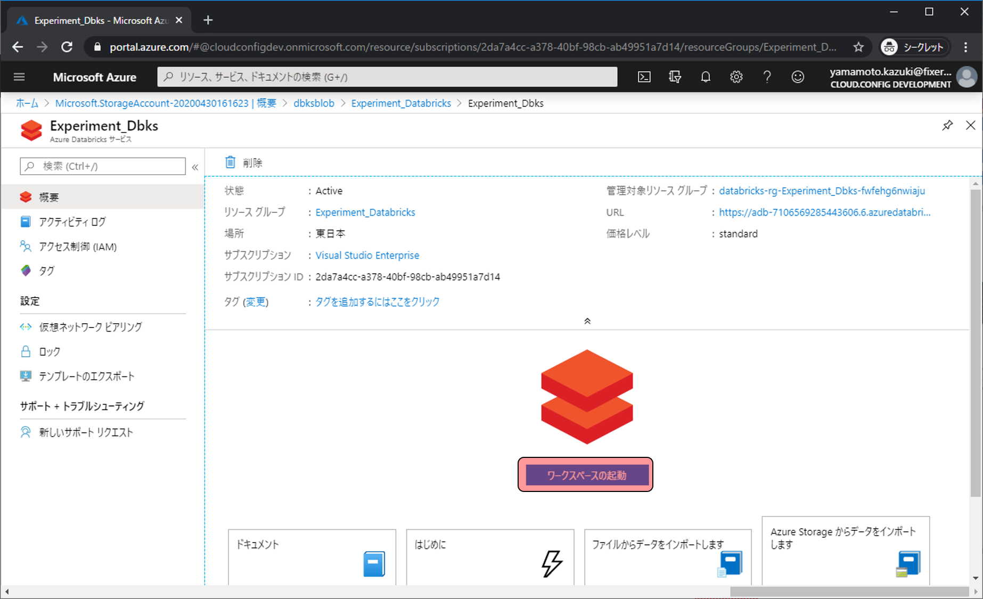The width and height of the screenshot is (983, 599).
Task: Select Activity log in sidebar
Action: click(72, 222)
